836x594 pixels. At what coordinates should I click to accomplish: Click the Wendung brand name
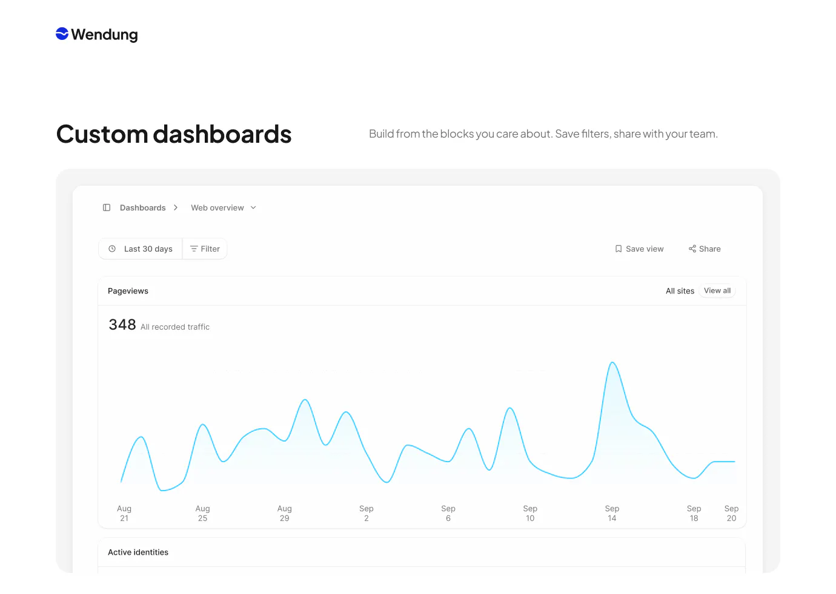pos(104,34)
